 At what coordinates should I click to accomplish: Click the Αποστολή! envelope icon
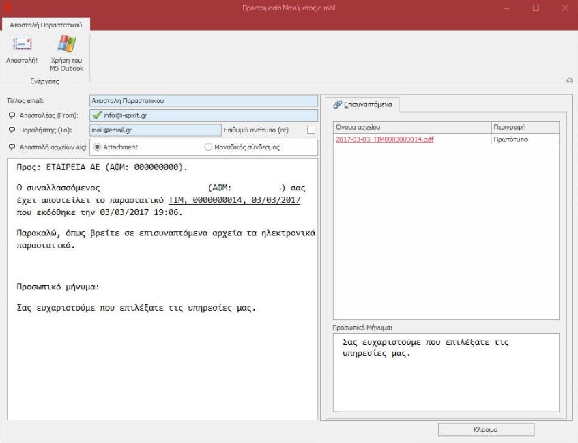coord(22,44)
